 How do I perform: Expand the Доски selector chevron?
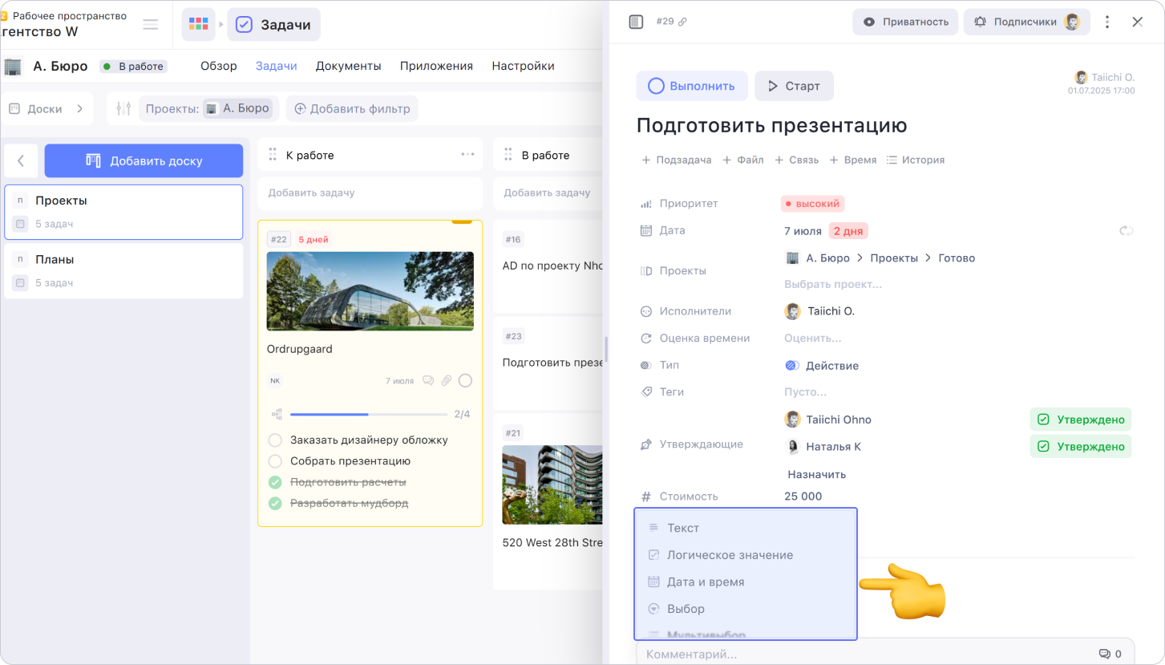click(80, 108)
